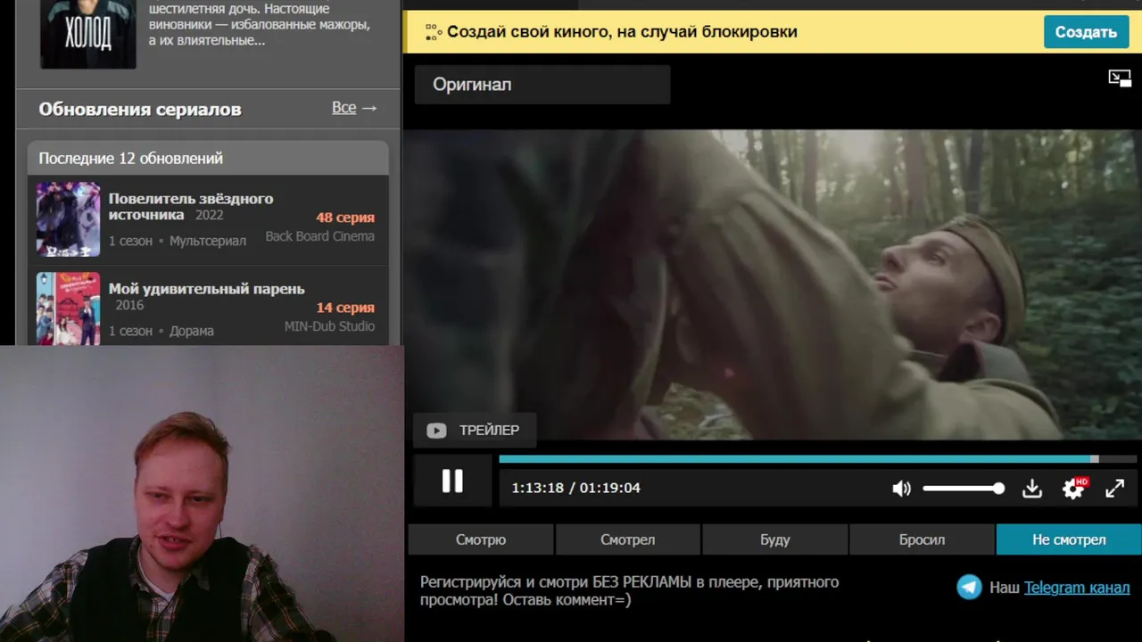Click the MIN-Dub Studio text

tap(329, 326)
